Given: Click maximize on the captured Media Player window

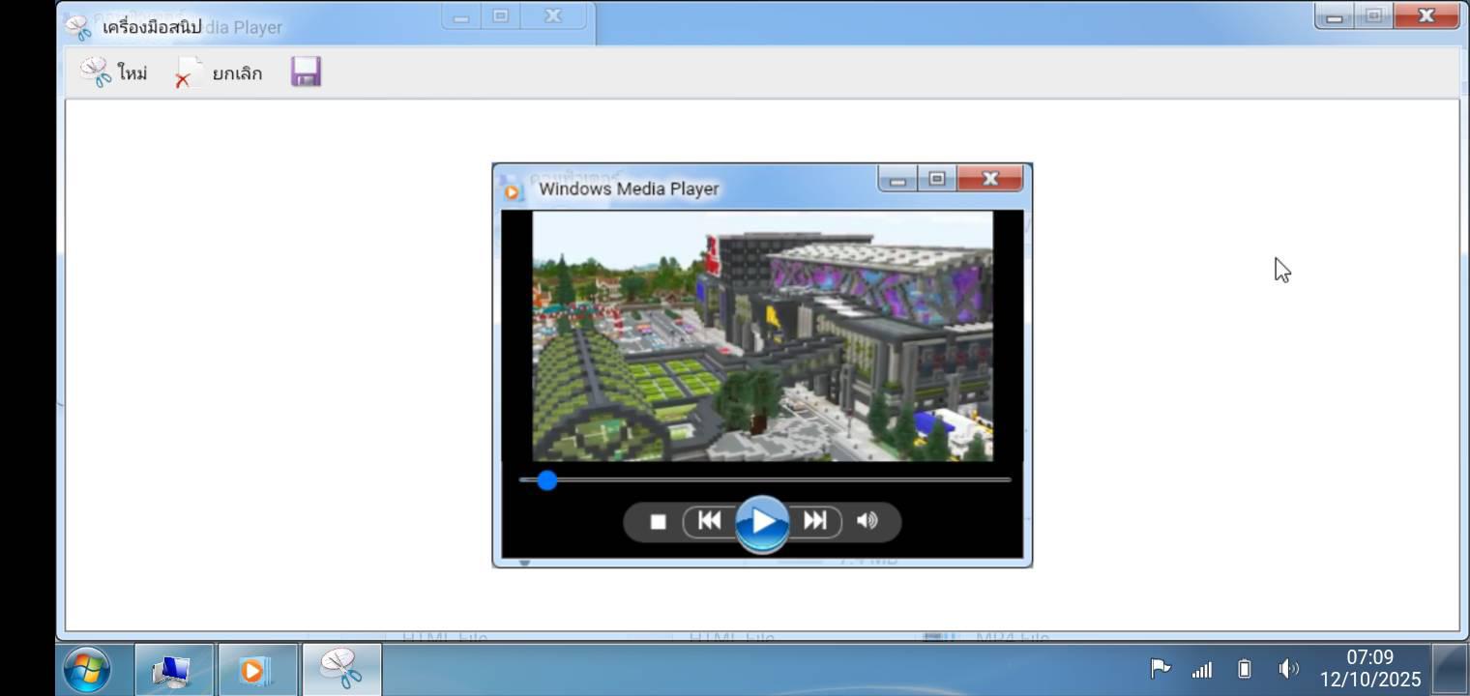Looking at the screenshot, I should pyautogui.click(x=936, y=179).
